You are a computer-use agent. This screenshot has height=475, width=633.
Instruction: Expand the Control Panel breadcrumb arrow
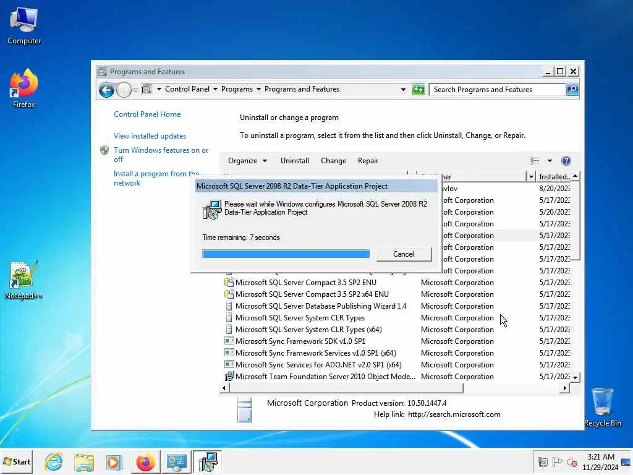pyautogui.click(x=215, y=89)
